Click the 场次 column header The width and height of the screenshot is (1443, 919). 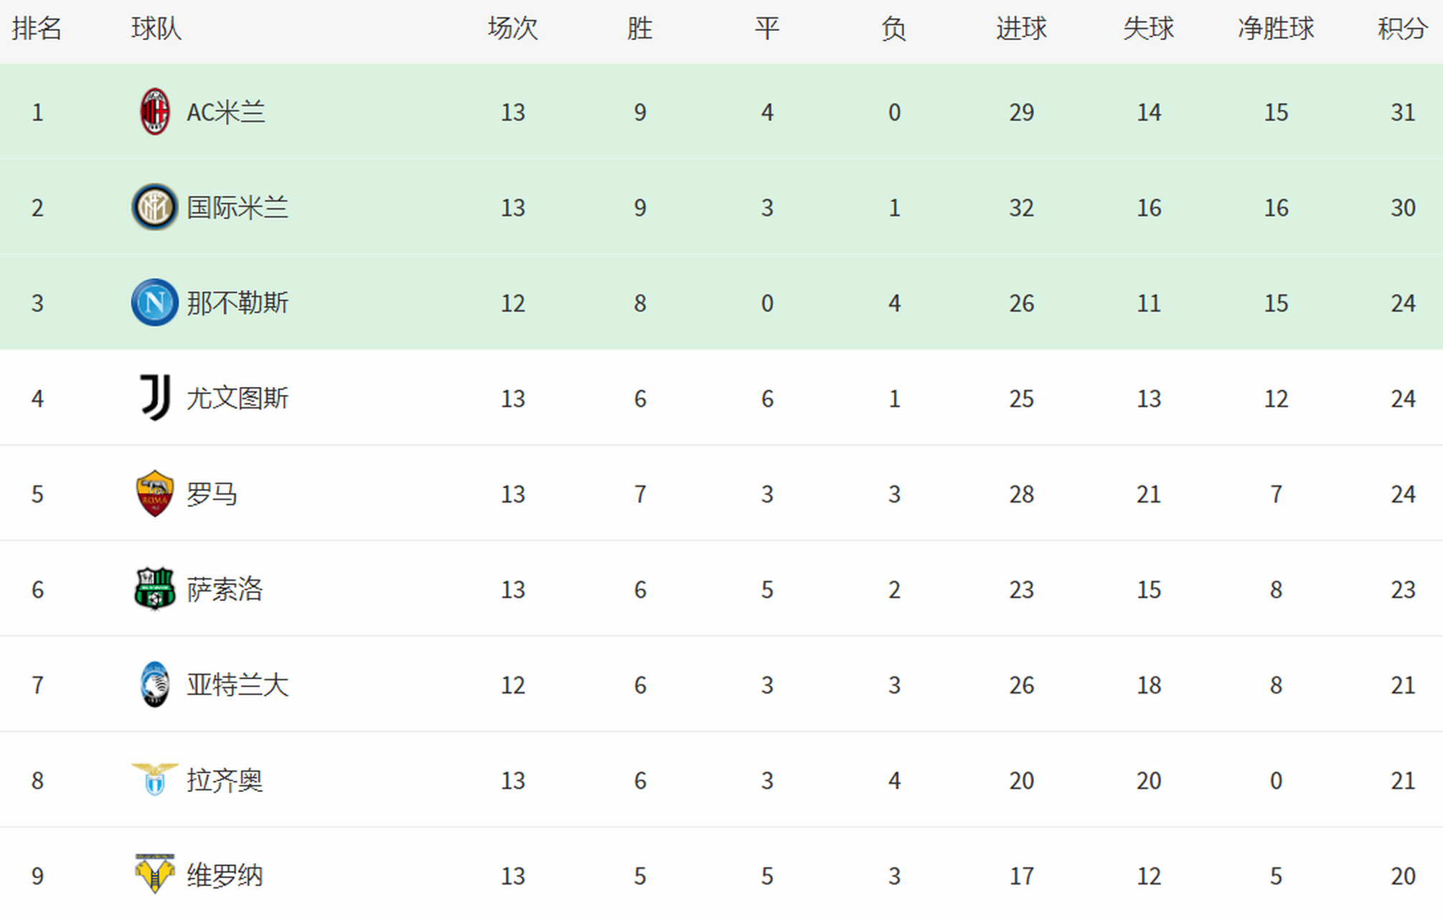coord(512,29)
